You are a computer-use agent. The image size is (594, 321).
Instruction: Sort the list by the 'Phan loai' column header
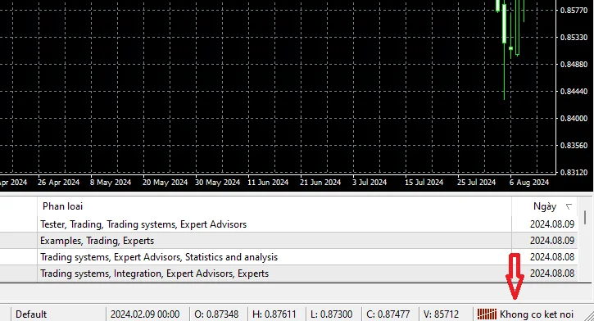pos(62,206)
